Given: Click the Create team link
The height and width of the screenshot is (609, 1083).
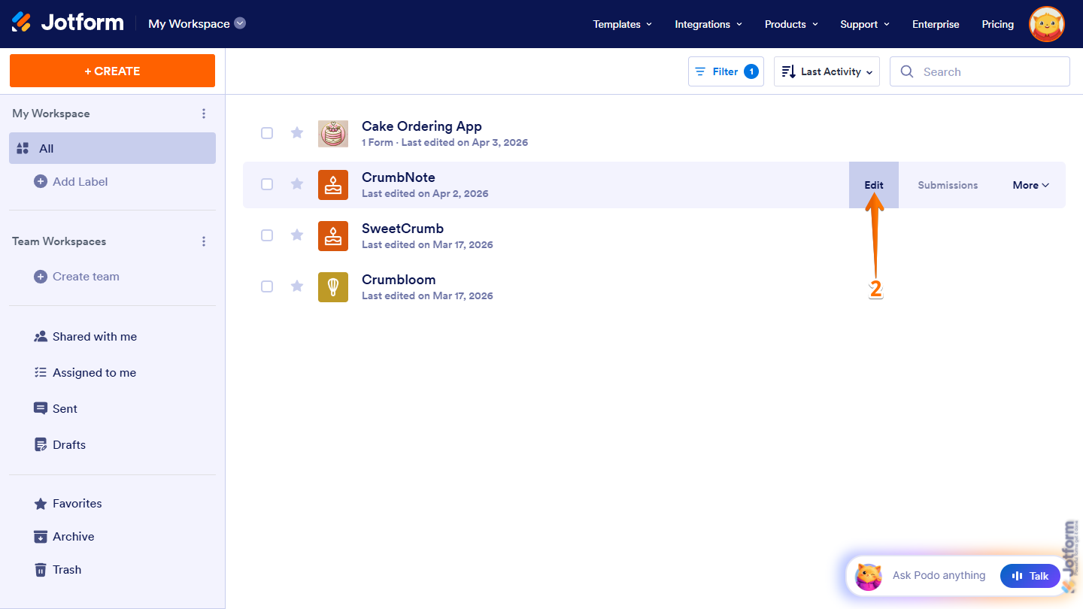Looking at the screenshot, I should [86, 277].
